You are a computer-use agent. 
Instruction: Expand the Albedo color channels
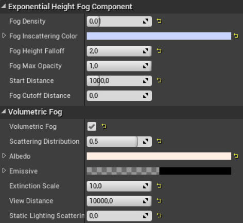[4, 156]
